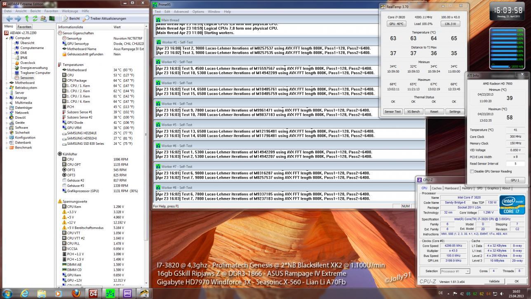
Task: Click the Worker #5 - Self-Test title bar
Action: pos(290,125)
